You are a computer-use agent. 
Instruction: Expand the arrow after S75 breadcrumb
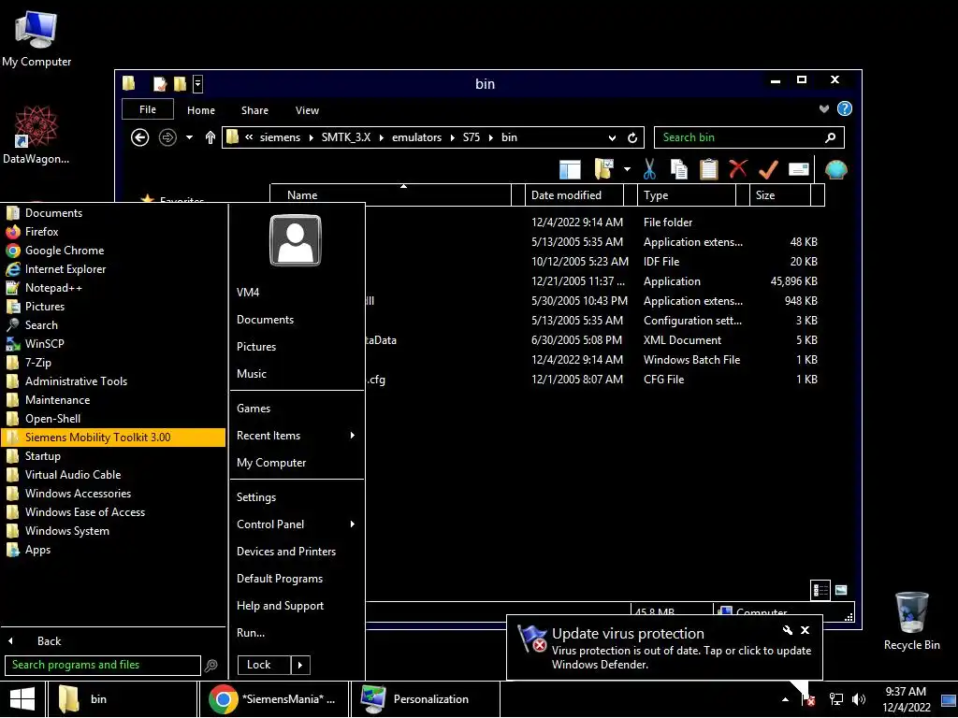click(490, 137)
